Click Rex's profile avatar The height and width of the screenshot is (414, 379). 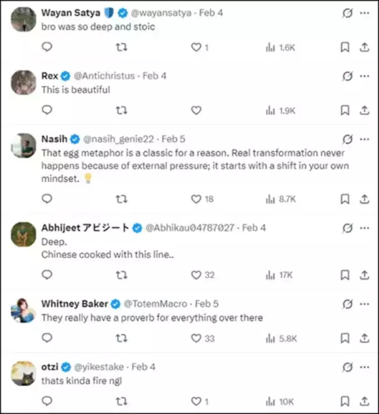(23, 82)
